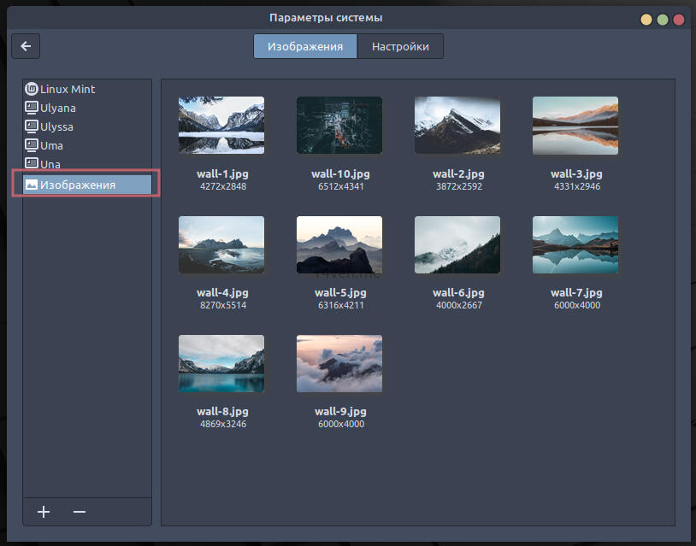Choose the wall-10.jpg wallpaper
The image size is (696, 546).
tap(339, 125)
